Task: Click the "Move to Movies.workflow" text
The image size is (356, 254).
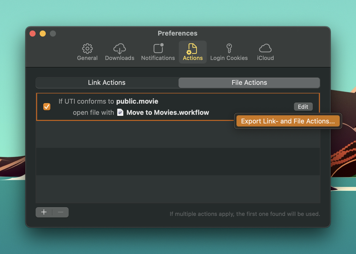Action: pos(168,113)
